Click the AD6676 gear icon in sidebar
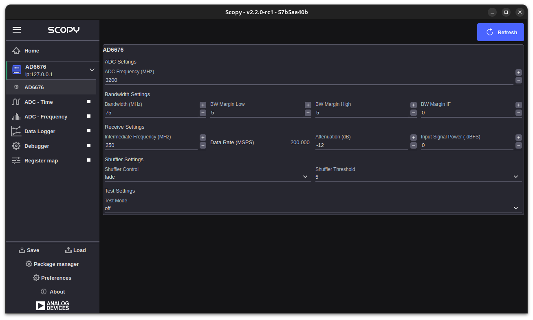 pos(16,87)
